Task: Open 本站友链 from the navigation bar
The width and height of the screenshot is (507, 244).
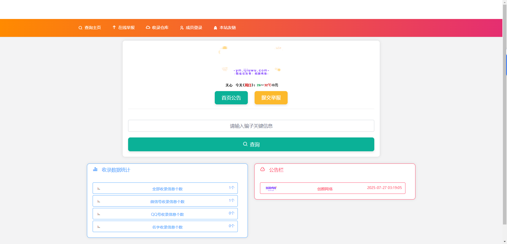Action: (225, 28)
